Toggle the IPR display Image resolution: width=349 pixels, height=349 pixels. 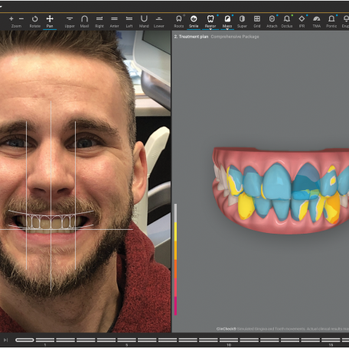point(302,21)
